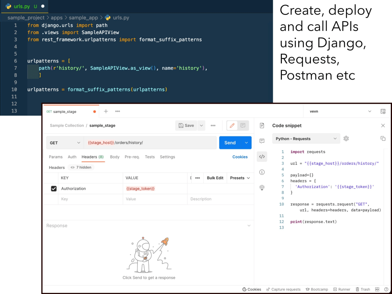This screenshot has width=392, height=294.
Task: Click sample_project in editor breadcrumb
Action: pyautogui.click(x=26, y=18)
